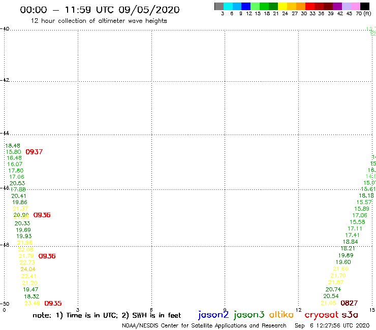Click the yellow value '21.37'

pyautogui.click(x=20, y=209)
